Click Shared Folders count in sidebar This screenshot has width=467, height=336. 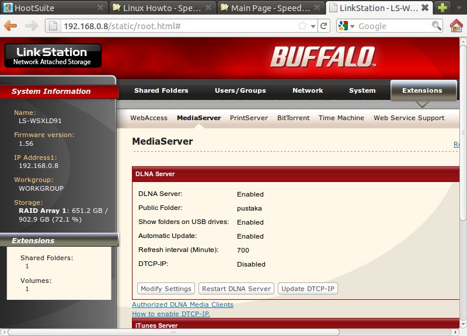(27, 266)
